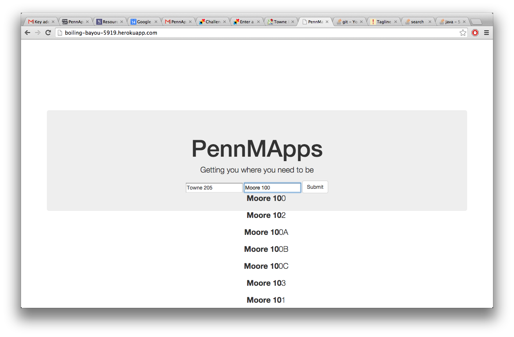Select the 'Moore 100A' autocomplete suggestion
Screen dimensions: 514x337
point(266,232)
